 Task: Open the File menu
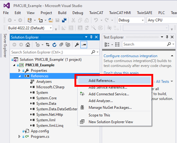coord(6,13)
